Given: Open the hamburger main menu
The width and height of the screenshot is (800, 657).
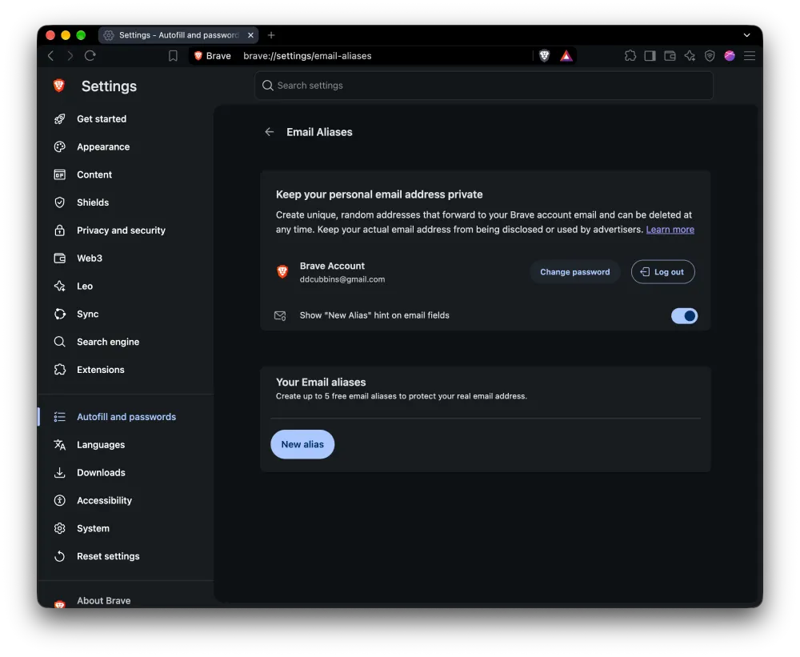Looking at the screenshot, I should tap(750, 56).
